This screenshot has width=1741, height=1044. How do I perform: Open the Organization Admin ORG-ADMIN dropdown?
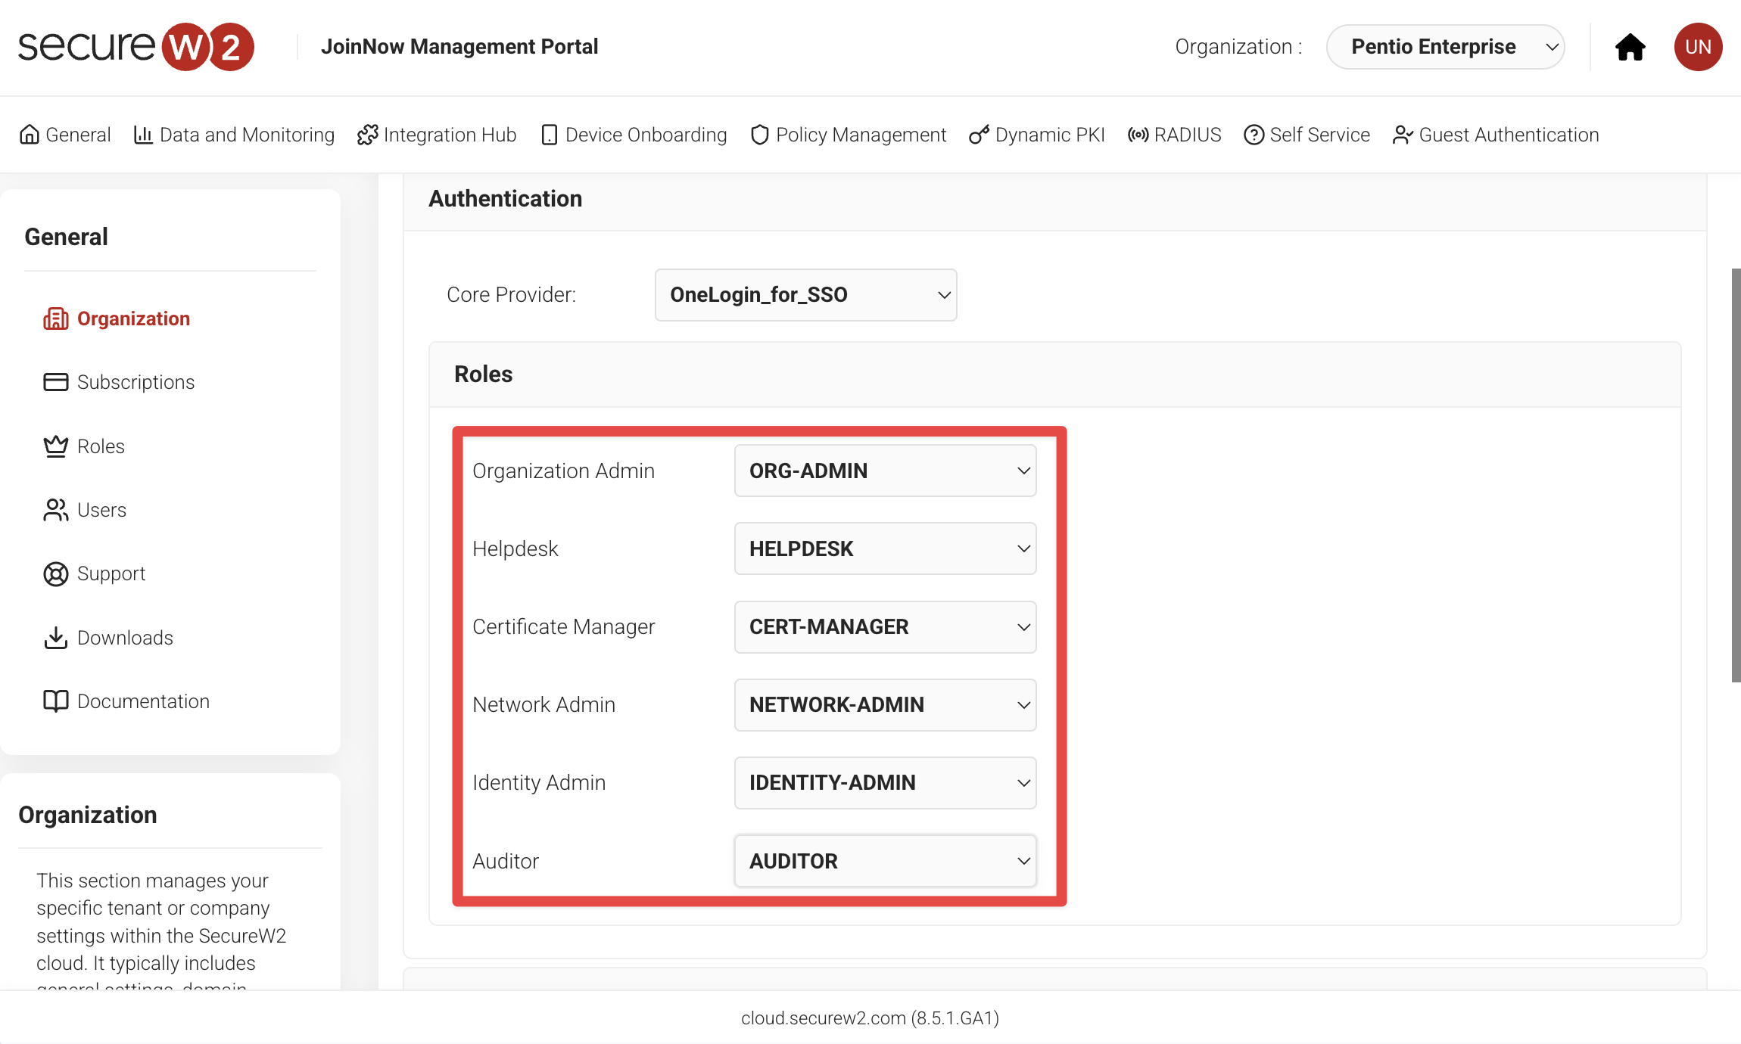point(885,471)
